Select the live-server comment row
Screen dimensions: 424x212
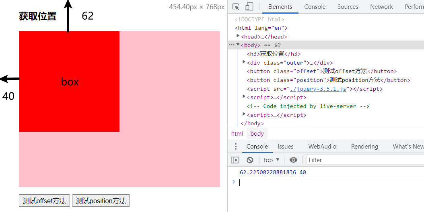coord(308,106)
